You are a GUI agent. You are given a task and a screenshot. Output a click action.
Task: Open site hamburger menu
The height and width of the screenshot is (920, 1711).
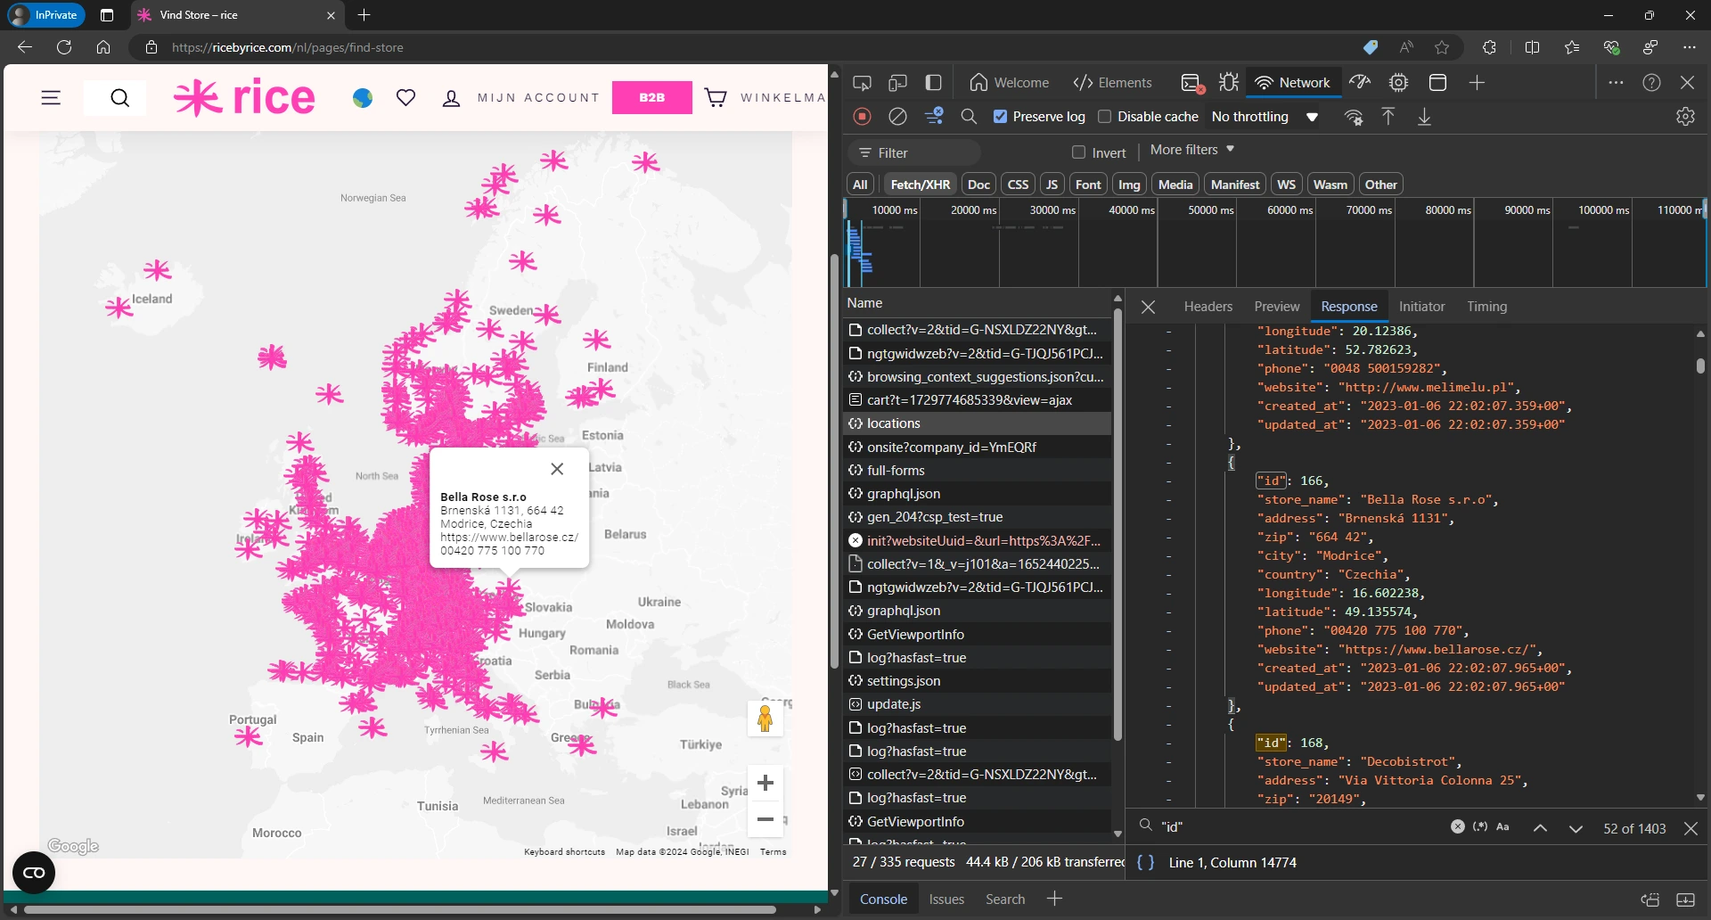click(51, 98)
